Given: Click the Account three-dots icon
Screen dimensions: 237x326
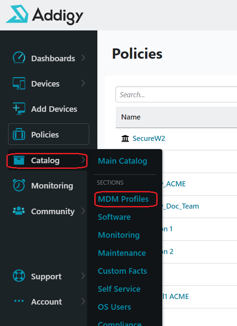Looking at the screenshot, I should pos(19,301).
